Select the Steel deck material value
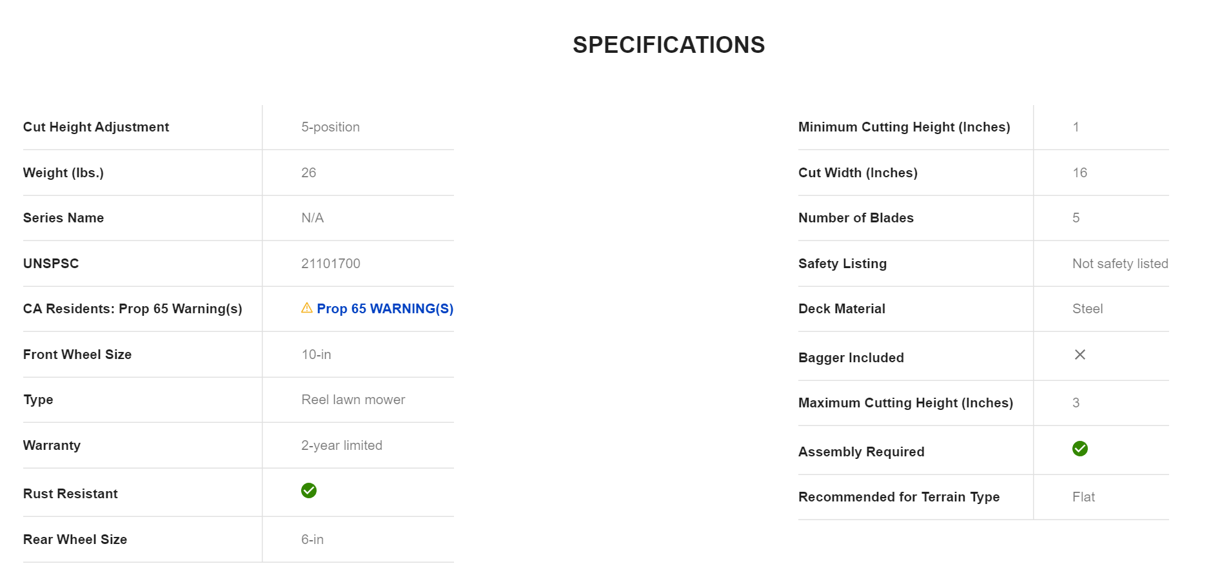 1087,309
